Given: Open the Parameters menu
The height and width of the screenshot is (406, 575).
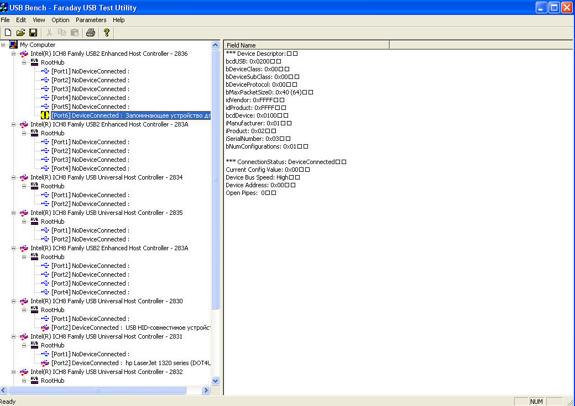Looking at the screenshot, I should [x=91, y=20].
